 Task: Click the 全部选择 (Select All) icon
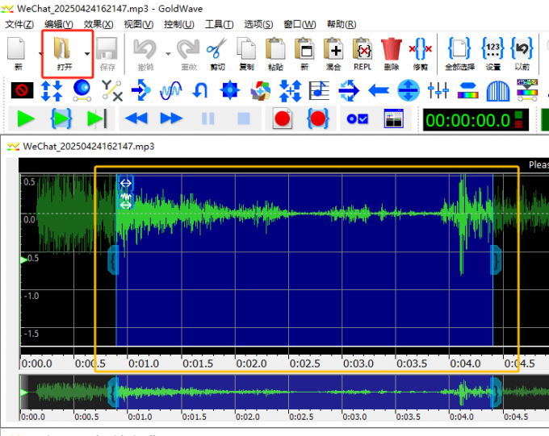[459, 48]
